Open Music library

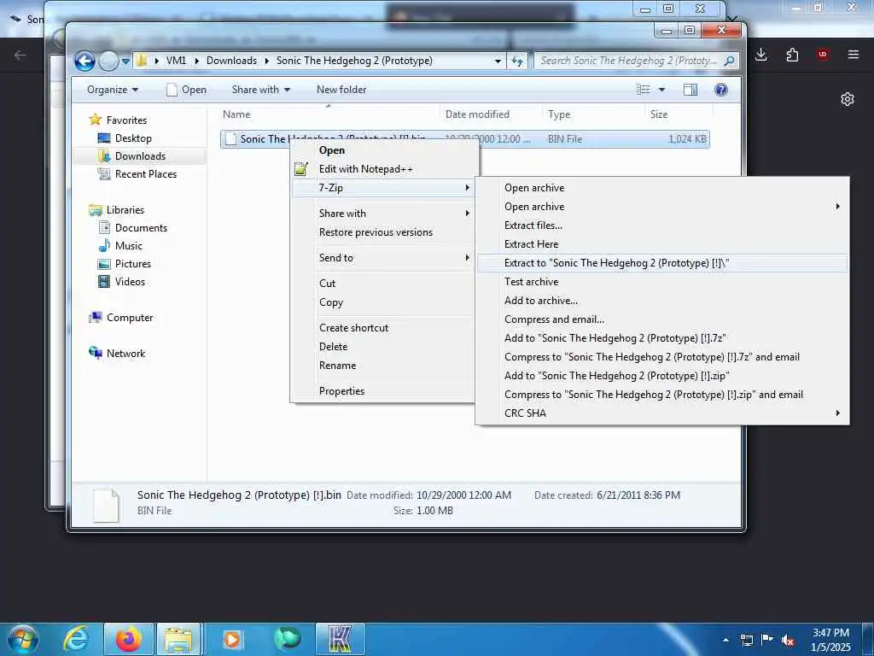pos(129,245)
